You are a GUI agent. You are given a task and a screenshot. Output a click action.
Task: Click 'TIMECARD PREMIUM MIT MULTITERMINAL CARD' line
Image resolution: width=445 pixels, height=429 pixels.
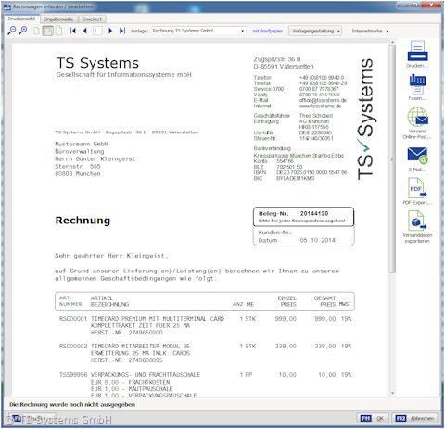pyautogui.click(x=158, y=319)
